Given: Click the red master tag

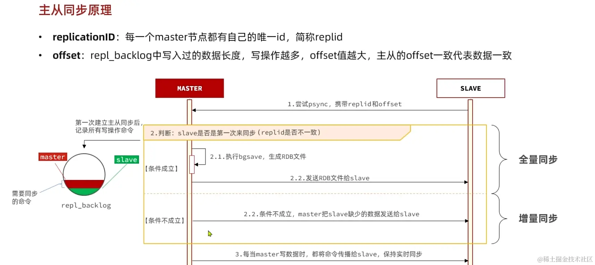Looking at the screenshot, I should click(53, 157).
